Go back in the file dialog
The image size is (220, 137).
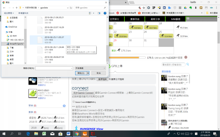(x=4, y=8)
